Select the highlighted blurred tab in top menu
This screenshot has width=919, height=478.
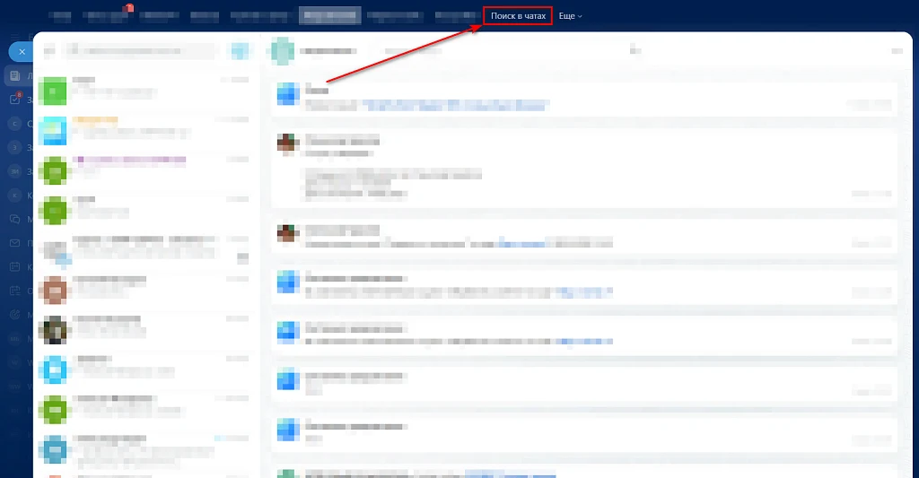329,16
